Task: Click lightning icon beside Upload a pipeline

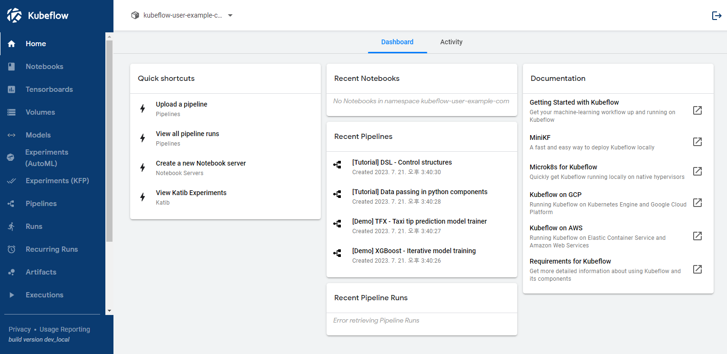Action: [142, 108]
